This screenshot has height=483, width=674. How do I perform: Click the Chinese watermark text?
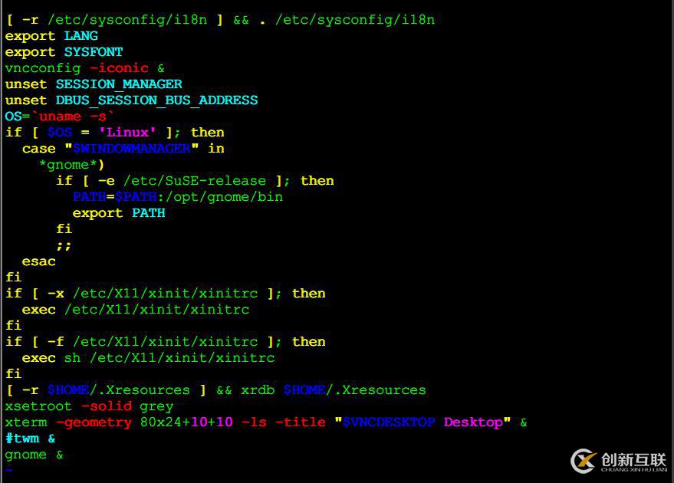point(633,459)
